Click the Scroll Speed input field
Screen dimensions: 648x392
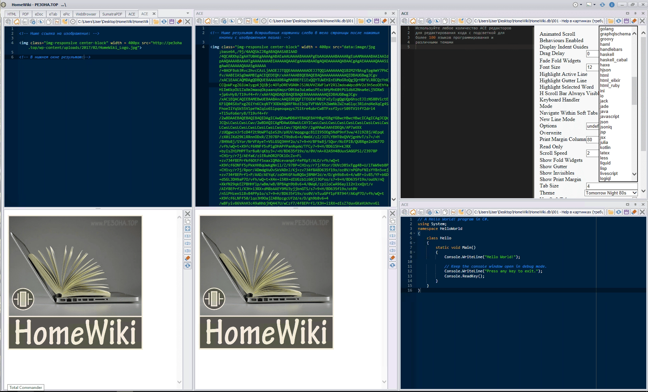[x=592, y=153]
